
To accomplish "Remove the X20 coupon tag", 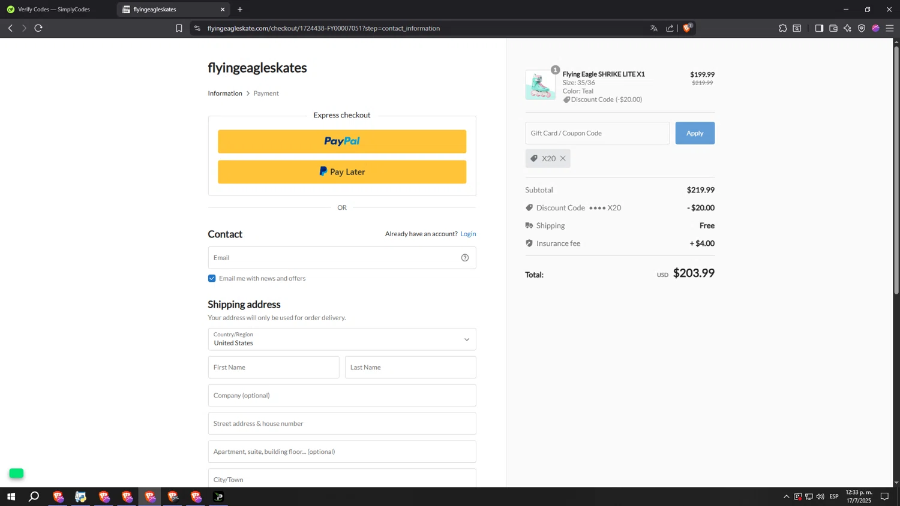I will tap(563, 158).
